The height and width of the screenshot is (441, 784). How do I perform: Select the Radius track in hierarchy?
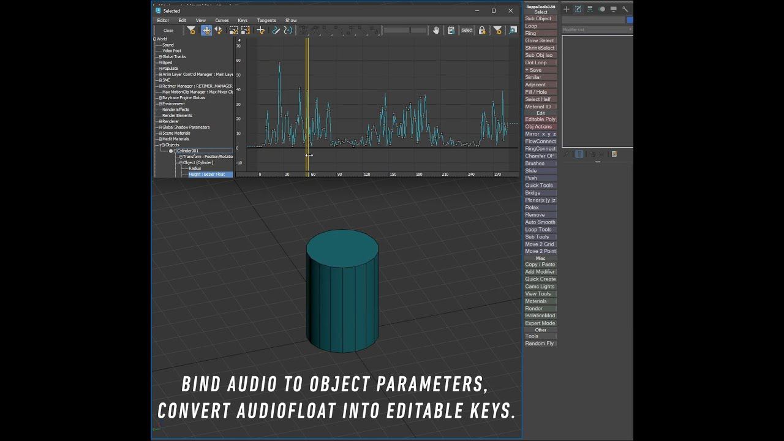195,168
